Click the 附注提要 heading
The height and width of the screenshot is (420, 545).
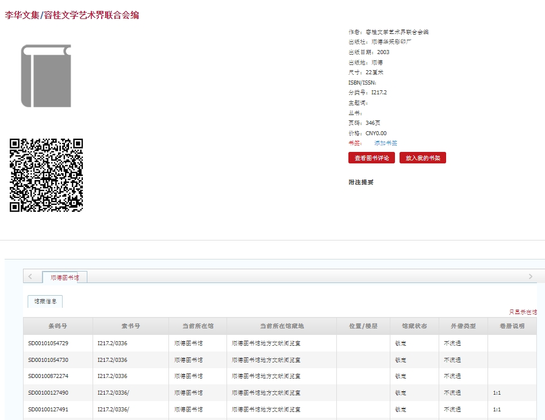tap(361, 182)
